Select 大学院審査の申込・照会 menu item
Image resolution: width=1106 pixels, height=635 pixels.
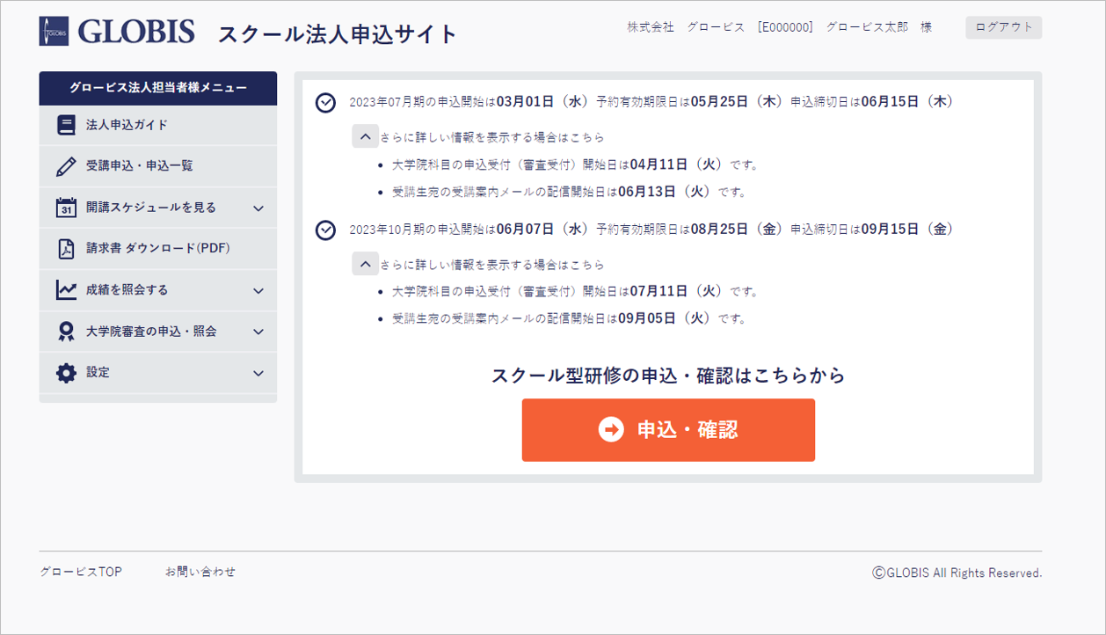pos(158,332)
